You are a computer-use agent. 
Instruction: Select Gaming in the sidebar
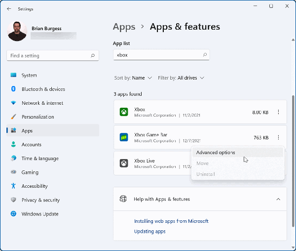click(30, 172)
